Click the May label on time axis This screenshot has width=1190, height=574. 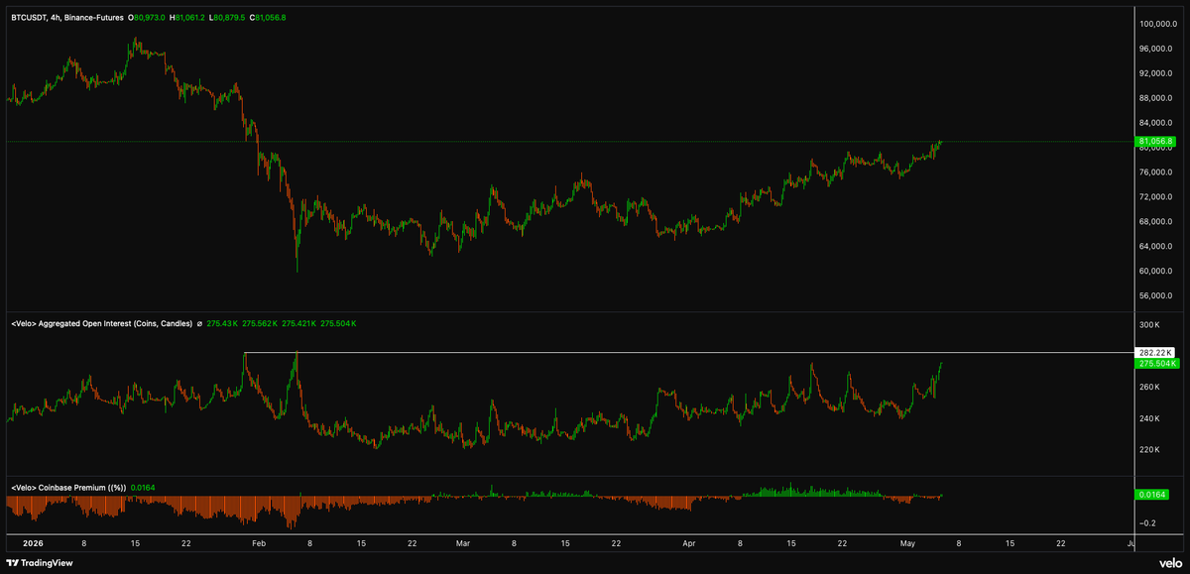click(x=909, y=543)
